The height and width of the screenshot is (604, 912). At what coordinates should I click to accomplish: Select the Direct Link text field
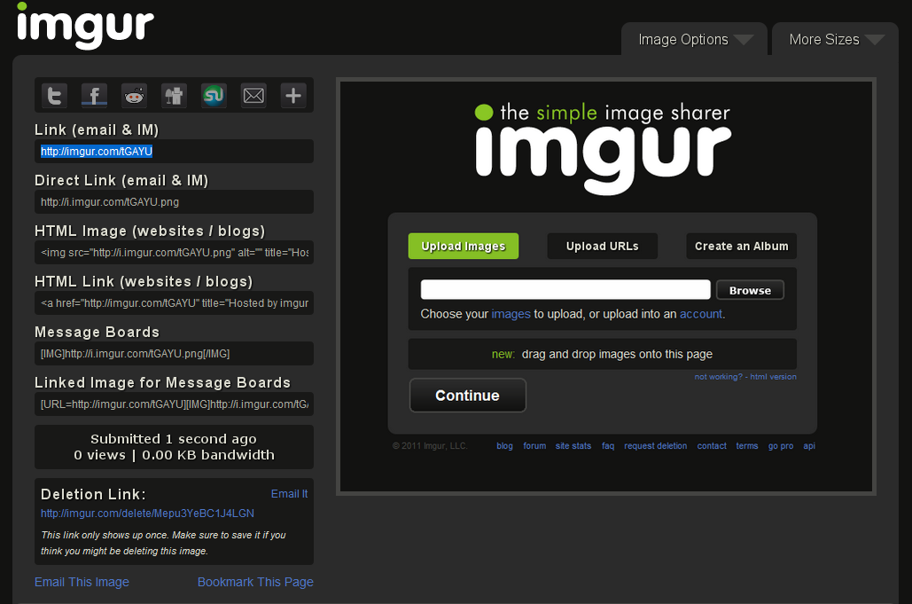[174, 201]
